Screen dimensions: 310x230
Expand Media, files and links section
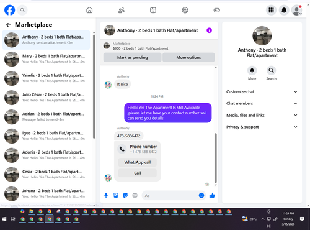[x=262, y=115]
